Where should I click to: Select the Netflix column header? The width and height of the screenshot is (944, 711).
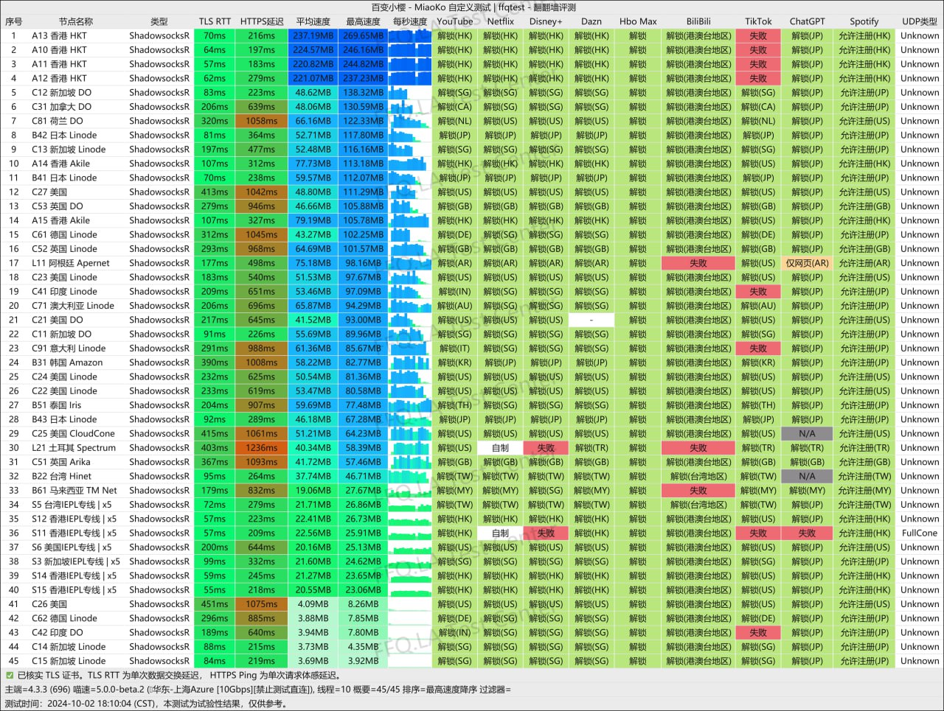(x=500, y=21)
